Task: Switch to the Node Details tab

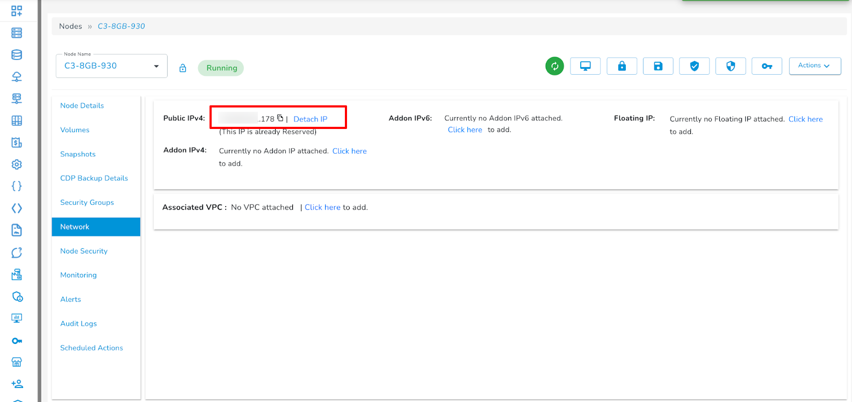Action: (x=82, y=106)
